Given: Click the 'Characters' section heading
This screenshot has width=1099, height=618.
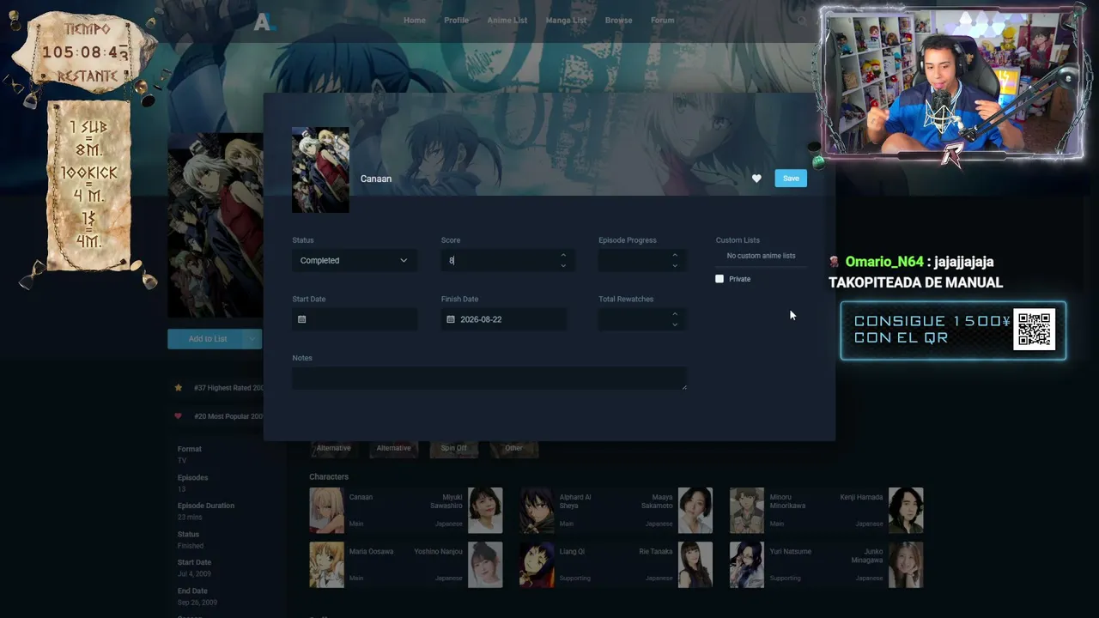Looking at the screenshot, I should [329, 476].
